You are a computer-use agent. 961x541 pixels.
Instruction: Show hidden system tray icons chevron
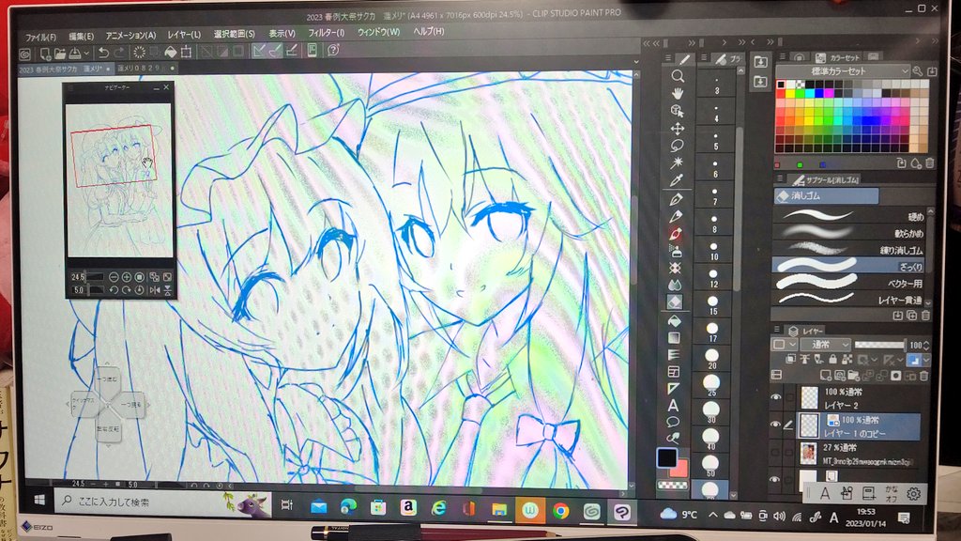pyautogui.click(x=712, y=516)
